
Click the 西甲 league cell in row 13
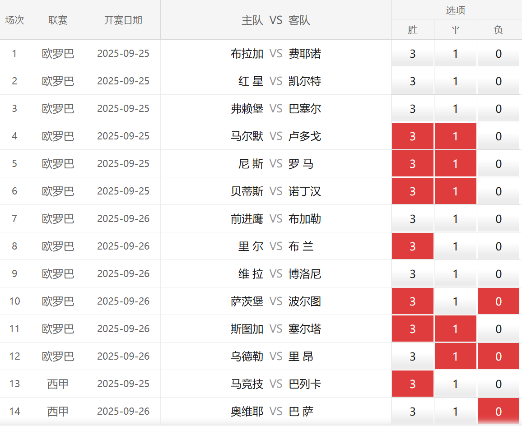click(58, 384)
